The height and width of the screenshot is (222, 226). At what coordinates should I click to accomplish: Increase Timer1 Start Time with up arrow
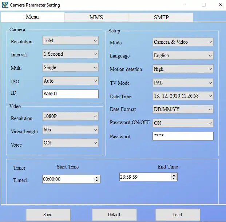click(96, 177)
